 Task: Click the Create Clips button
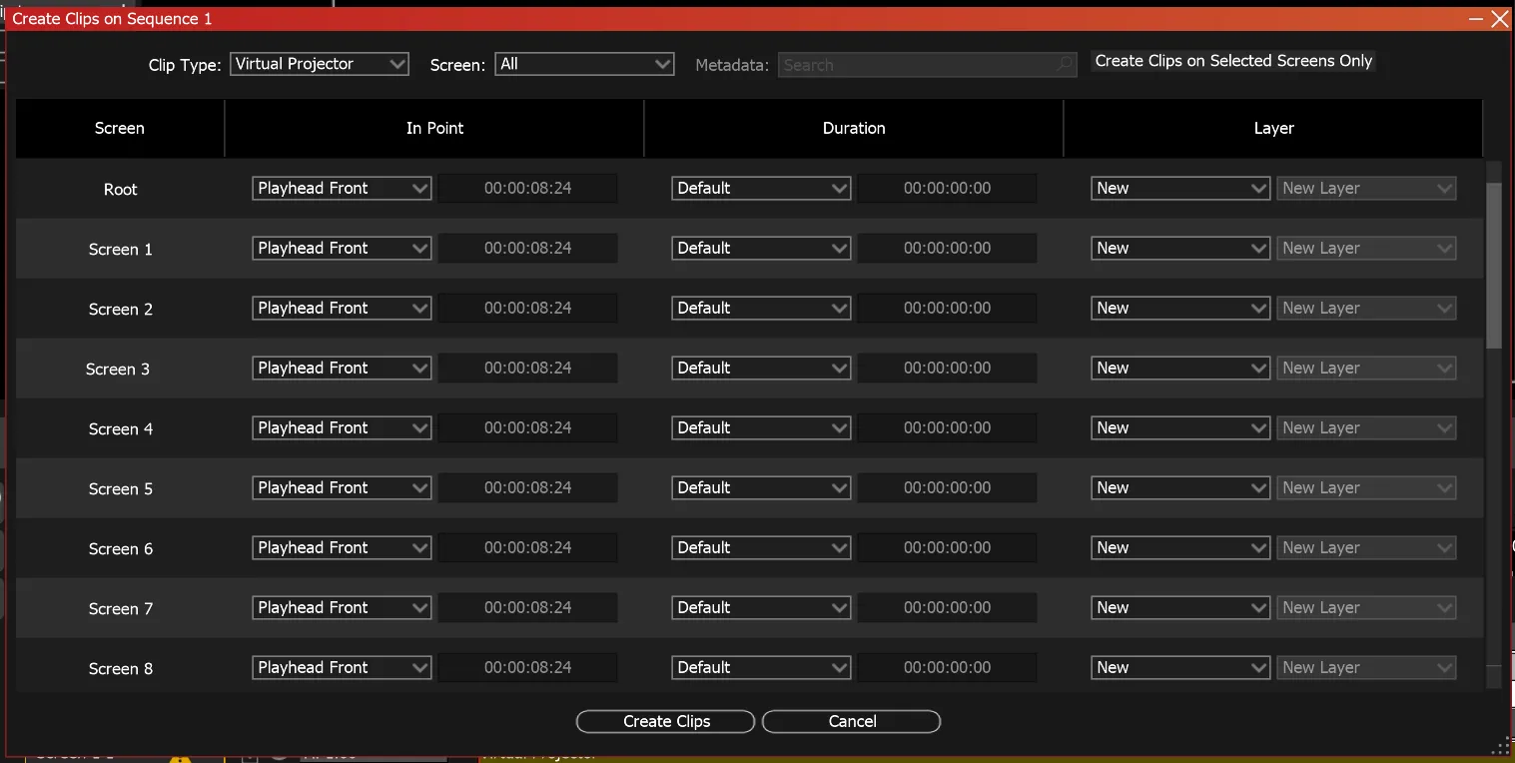click(666, 721)
